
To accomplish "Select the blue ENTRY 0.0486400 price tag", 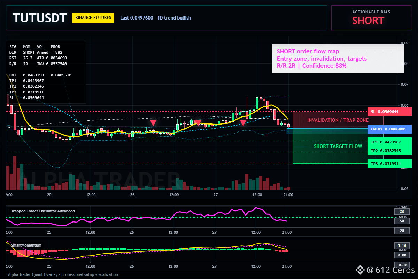I will [x=389, y=129].
